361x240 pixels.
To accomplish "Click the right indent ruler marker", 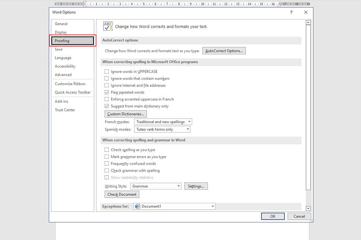I will (279, 4).
